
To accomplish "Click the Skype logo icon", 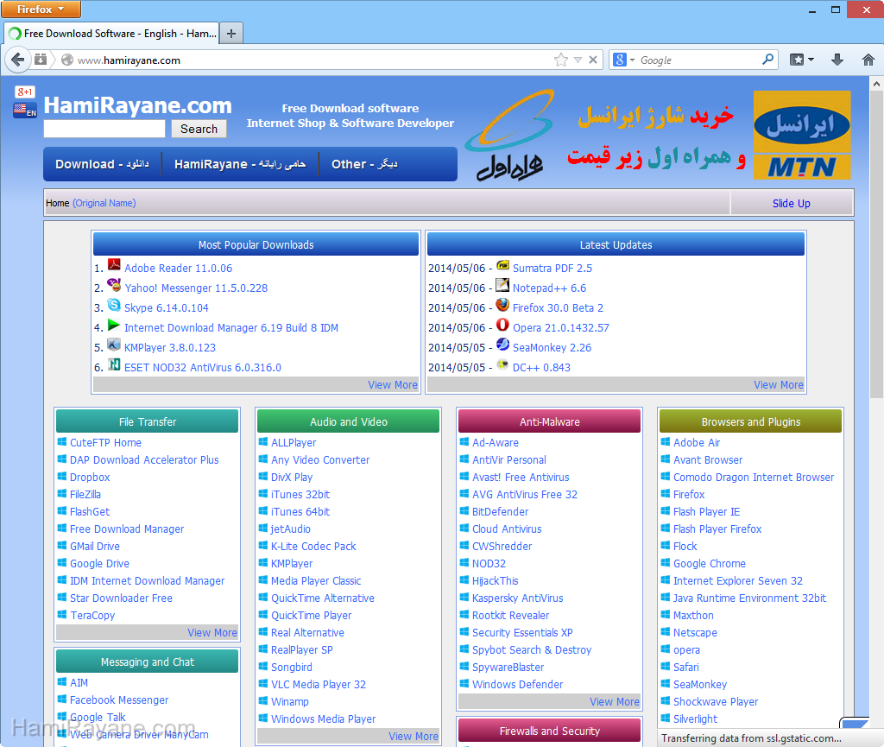I will click(x=115, y=305).
